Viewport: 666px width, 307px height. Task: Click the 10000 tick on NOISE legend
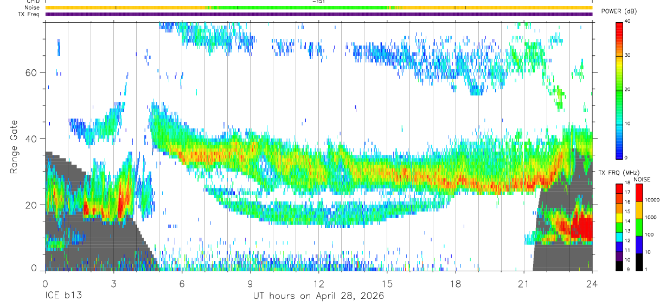click(652, 200)
